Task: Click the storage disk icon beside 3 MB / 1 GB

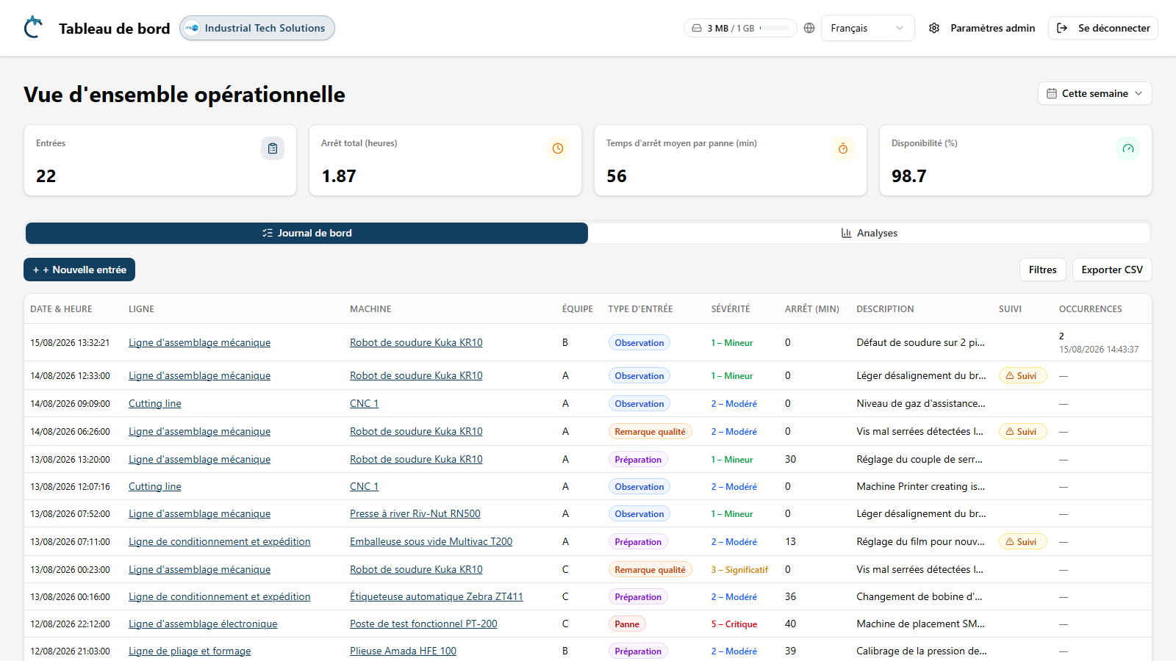Action: point(697,28)
